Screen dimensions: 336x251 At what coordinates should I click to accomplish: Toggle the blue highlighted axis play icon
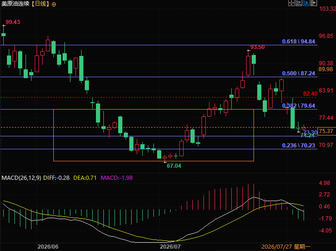click(306, 3)
